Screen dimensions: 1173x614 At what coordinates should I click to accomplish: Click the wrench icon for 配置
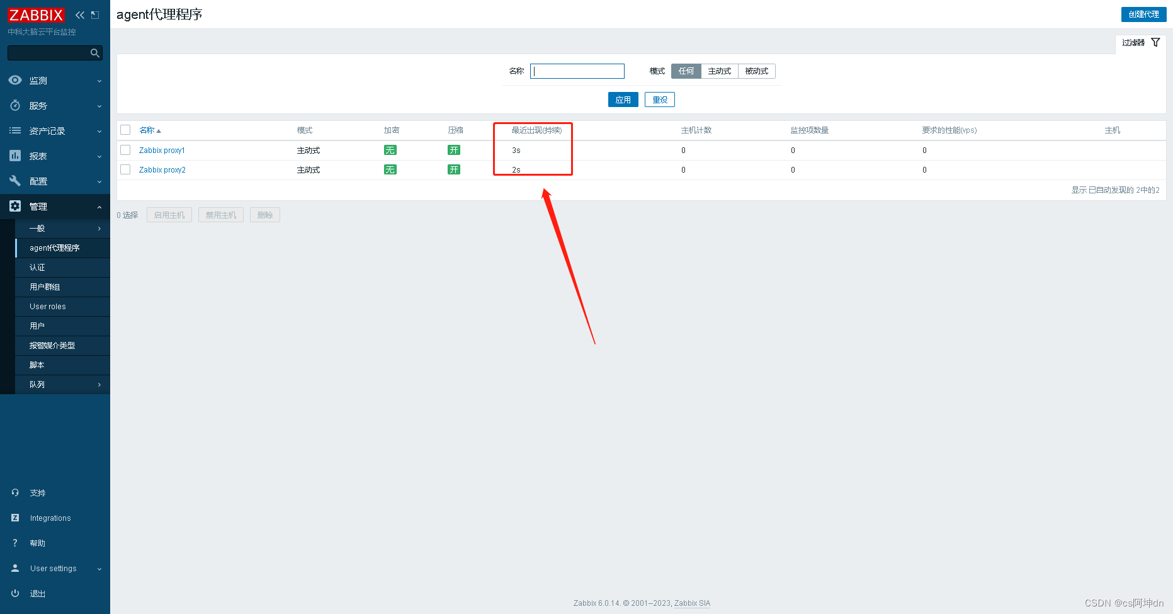[15, 181]
